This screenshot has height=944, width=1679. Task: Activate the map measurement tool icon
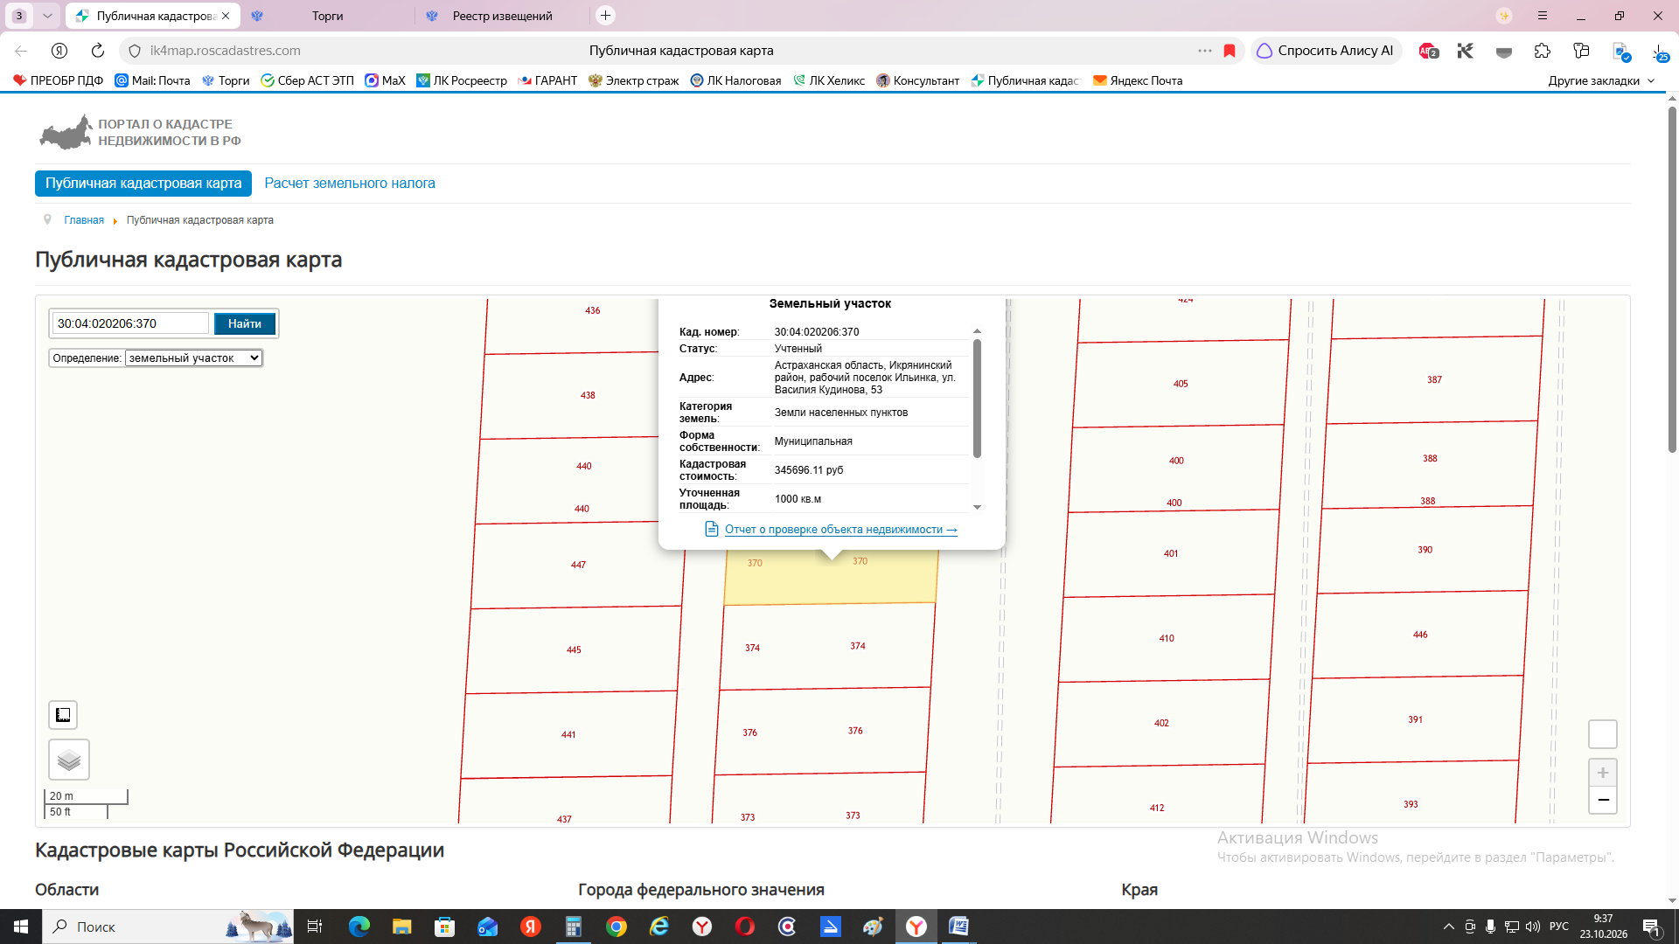(x=63, y=715)
